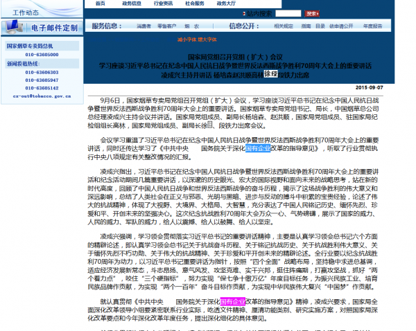Click the 站内搜索 search input field
This screenshot has height=331, width=416.
coord(288,14)
